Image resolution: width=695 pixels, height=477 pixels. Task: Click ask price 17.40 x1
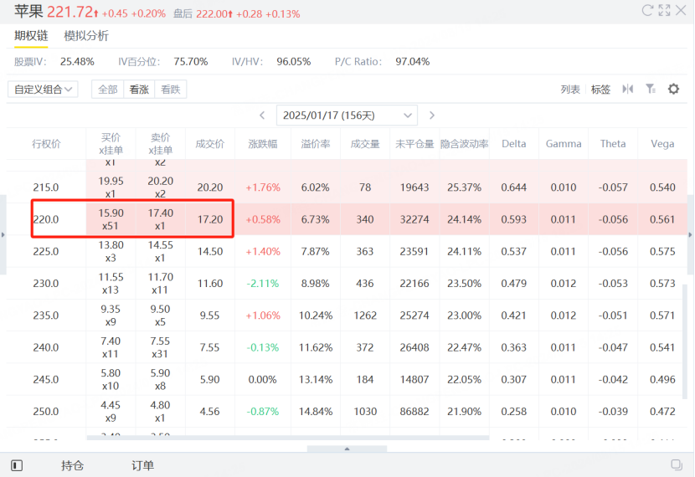[161, 219]
